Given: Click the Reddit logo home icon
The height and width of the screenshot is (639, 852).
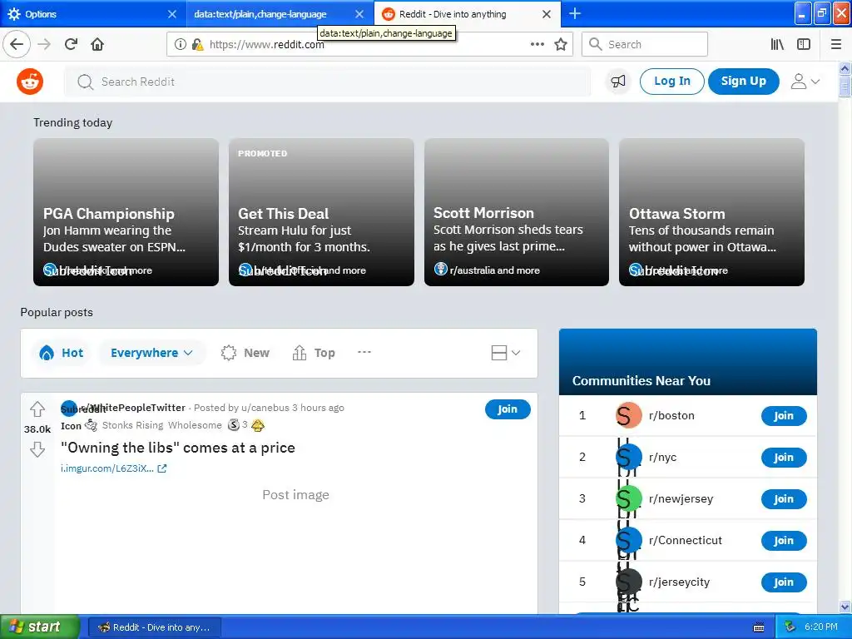Looking at the screenshot, I should 29,82.
